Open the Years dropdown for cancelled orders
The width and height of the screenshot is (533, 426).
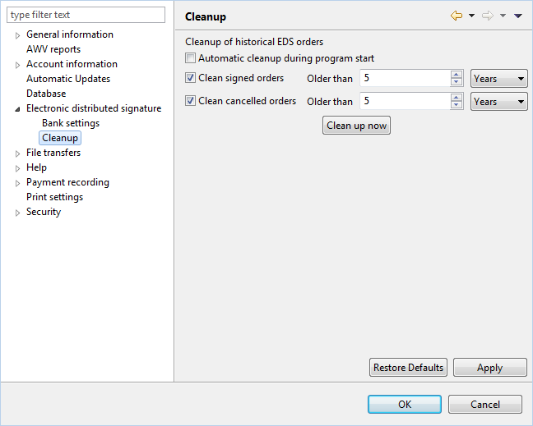coord(498,102)
